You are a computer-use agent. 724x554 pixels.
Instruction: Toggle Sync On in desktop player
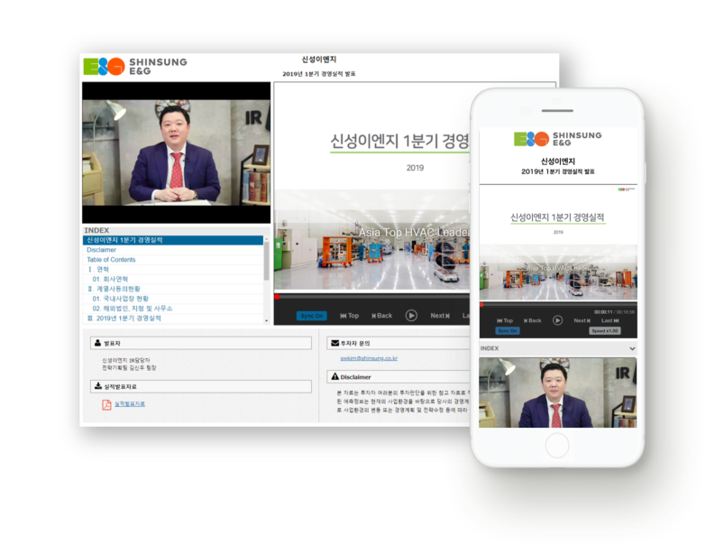(x=312, y=316)
